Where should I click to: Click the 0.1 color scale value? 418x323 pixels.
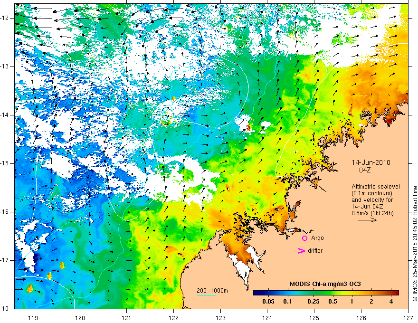(287, 302)
